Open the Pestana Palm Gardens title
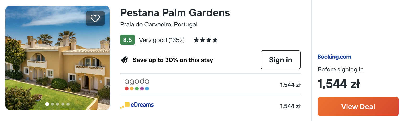 coord(175,12)
